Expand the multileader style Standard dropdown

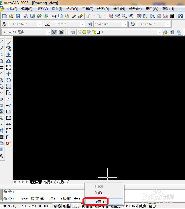[168, 24]
